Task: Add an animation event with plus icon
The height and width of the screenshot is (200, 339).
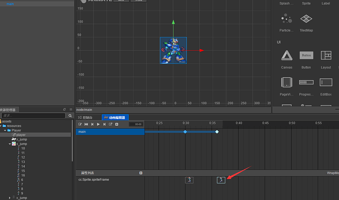Action: point(117,125)
